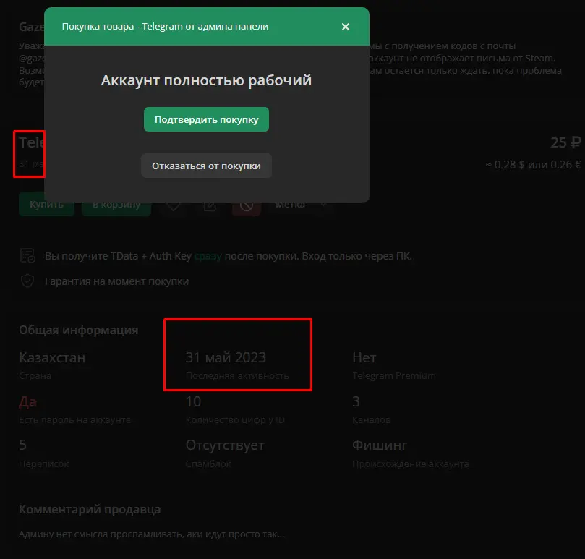Click the Купить button behind the dialog
Screen dimensions: 585x559
pyautogui.click(x=46, y=204)
